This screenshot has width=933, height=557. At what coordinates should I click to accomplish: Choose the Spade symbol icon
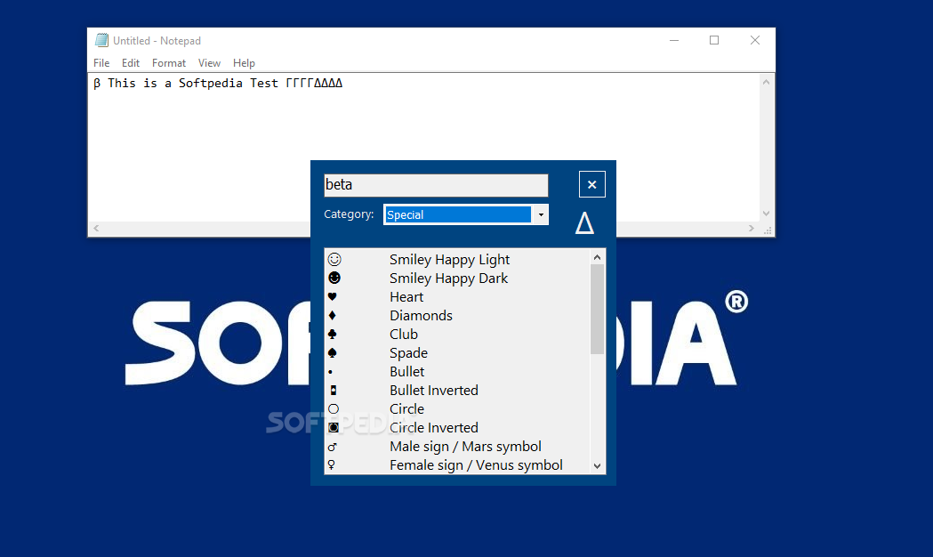pos(332,353)
